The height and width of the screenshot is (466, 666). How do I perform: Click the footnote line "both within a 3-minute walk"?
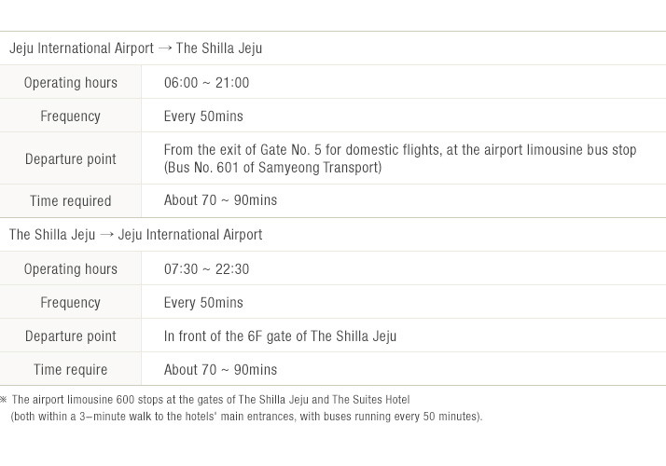click(x=246, y=417)
